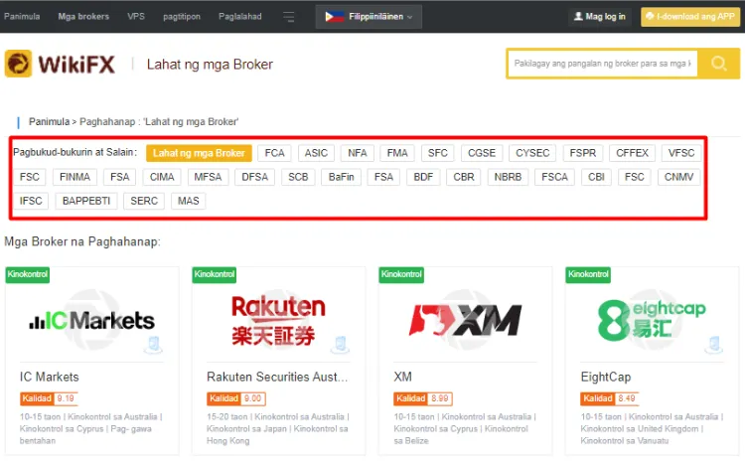Filter brokers by CYSEC
Image resolution: width=745 pixels, height=463 pixels.
(532, 153)
